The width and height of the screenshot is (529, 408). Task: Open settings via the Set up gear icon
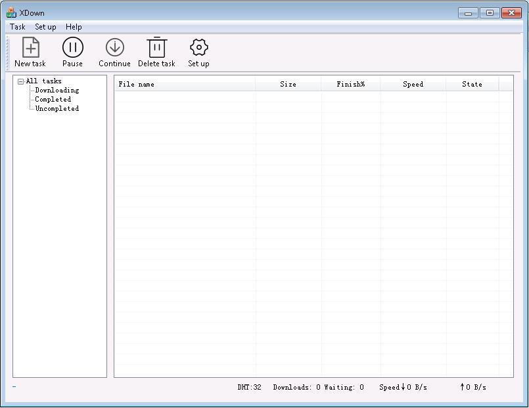tap(198, 51)
